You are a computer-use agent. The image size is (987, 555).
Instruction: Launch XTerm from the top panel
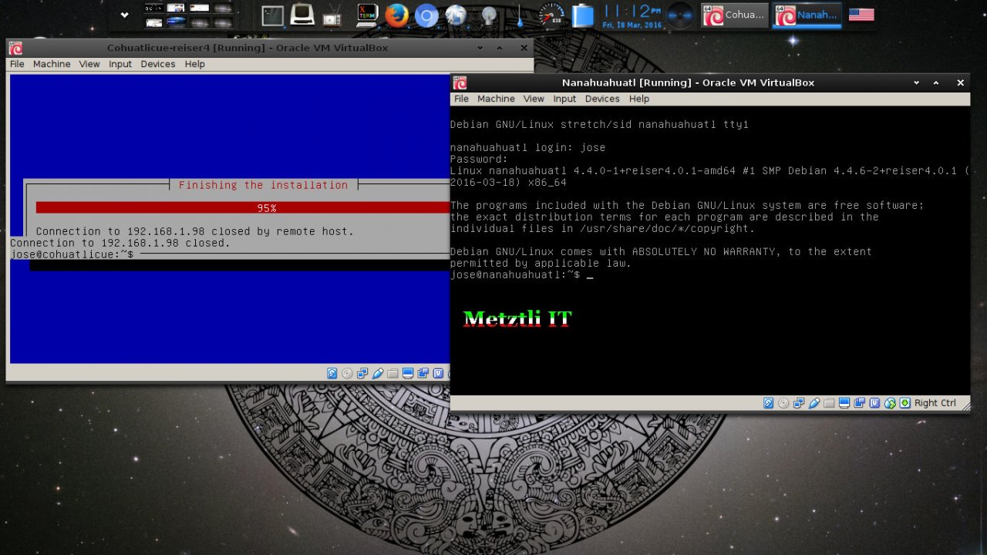point(368,15)
